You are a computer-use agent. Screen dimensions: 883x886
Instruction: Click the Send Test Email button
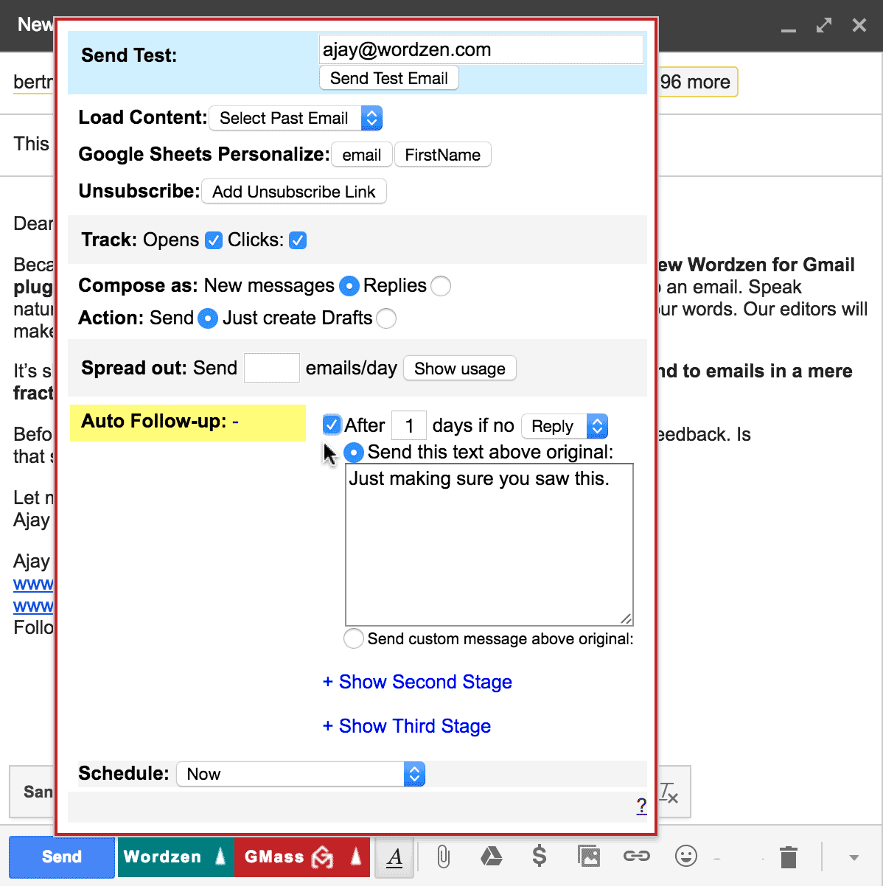pos(389,78)
